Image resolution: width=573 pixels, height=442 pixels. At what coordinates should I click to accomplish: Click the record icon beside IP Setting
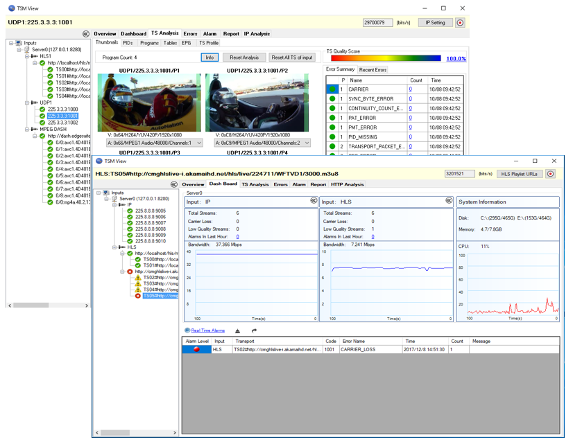(x=460, y=23)
